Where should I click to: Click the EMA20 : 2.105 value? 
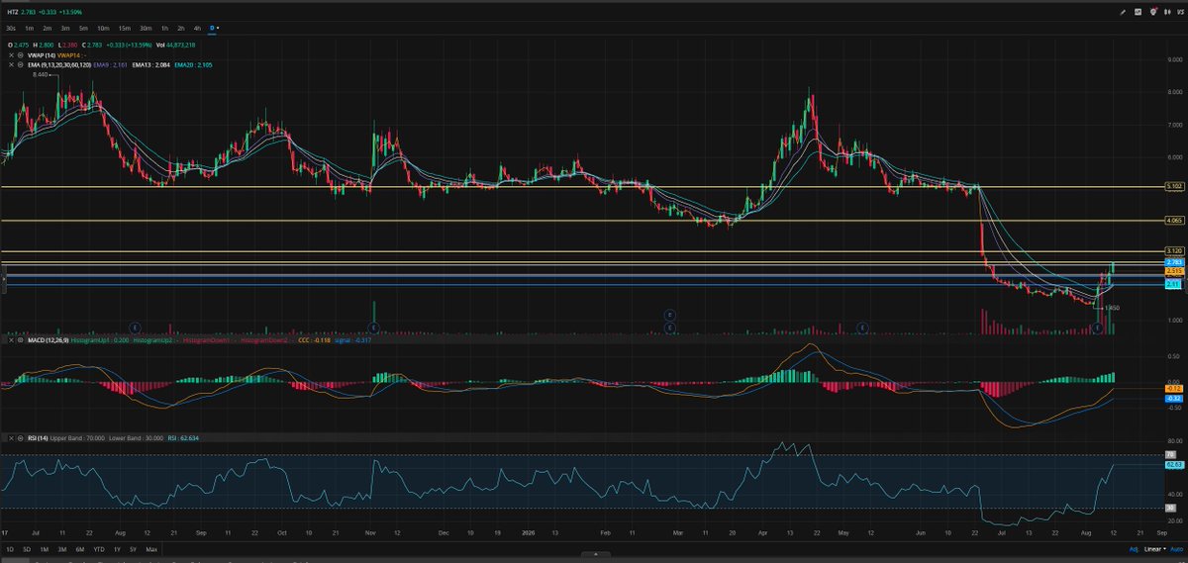(193, 64)
